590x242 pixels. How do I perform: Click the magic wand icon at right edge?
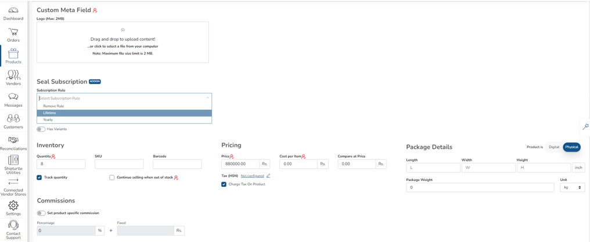pyautogui.click(x=585, y=127)
